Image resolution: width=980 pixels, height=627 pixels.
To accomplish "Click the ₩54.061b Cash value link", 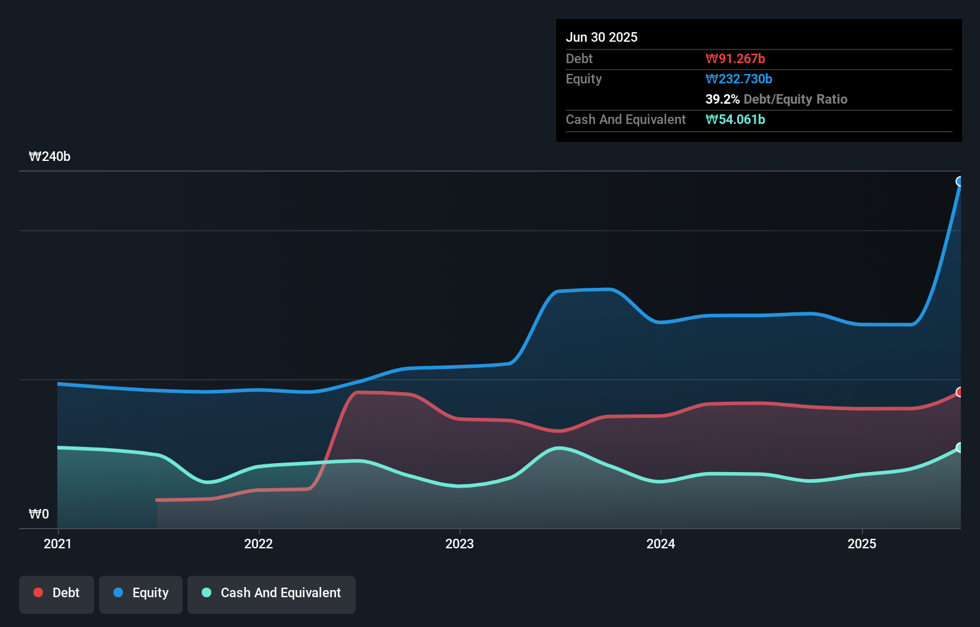I will 735,119.
